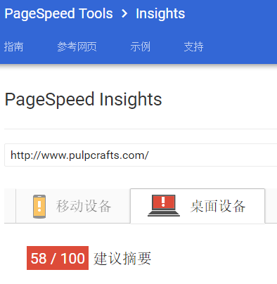Click the red laptop warning icon
The height and width of the screenshot is (284, 277).
coord(164,205)
